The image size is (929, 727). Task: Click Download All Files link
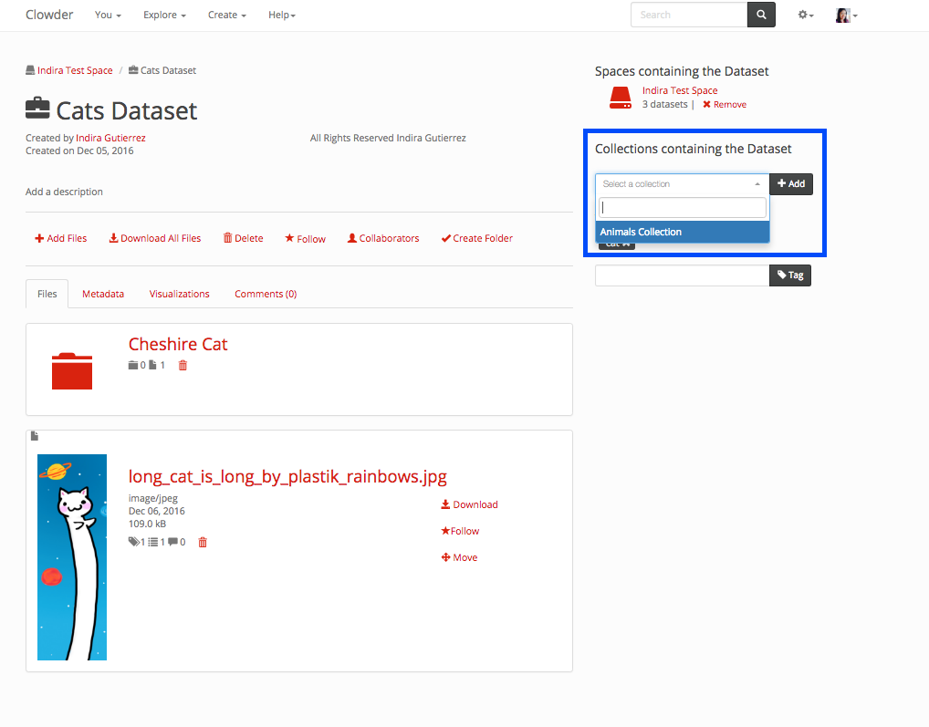coord(155,239)
